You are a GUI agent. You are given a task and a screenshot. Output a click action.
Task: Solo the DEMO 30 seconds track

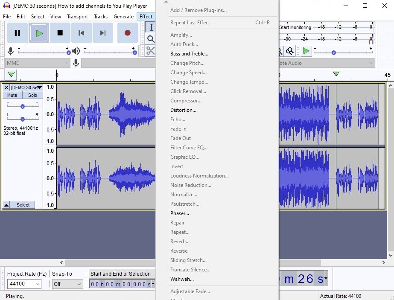point(32,95)
